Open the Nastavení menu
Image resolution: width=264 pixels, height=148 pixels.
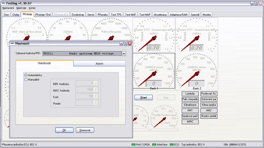point(8,8)
